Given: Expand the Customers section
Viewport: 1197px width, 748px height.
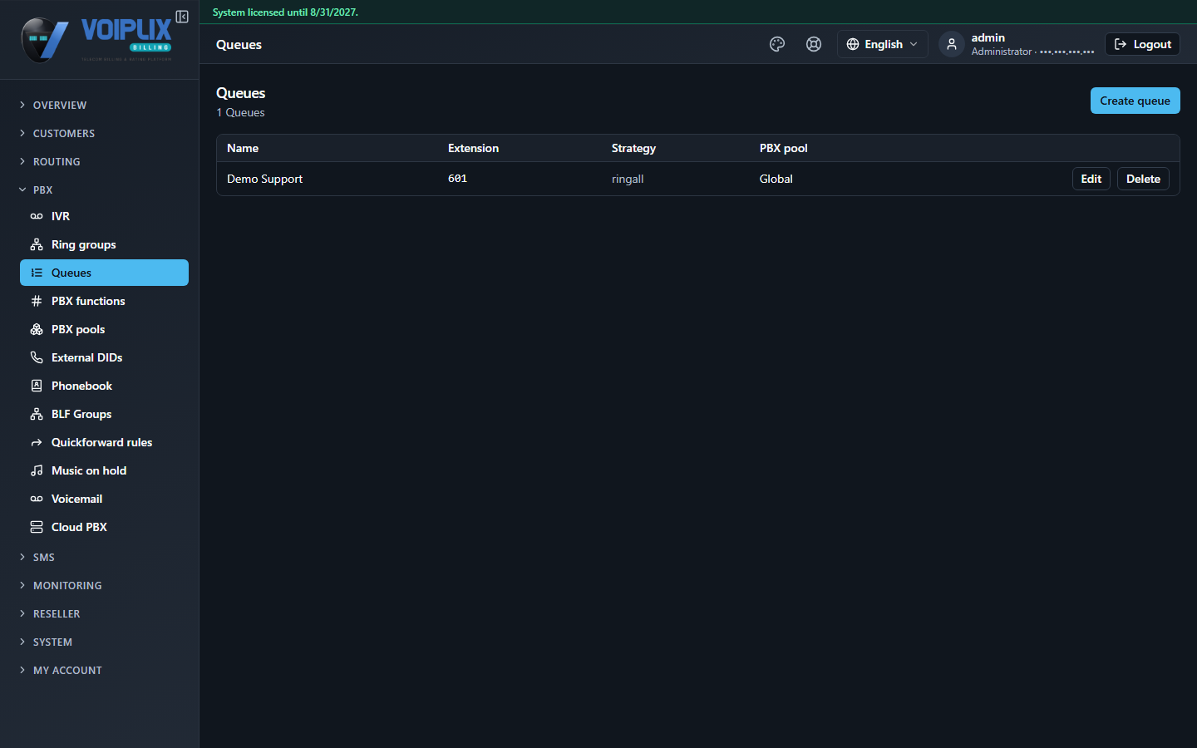Looking at the screenshot, I should [104, 133].
